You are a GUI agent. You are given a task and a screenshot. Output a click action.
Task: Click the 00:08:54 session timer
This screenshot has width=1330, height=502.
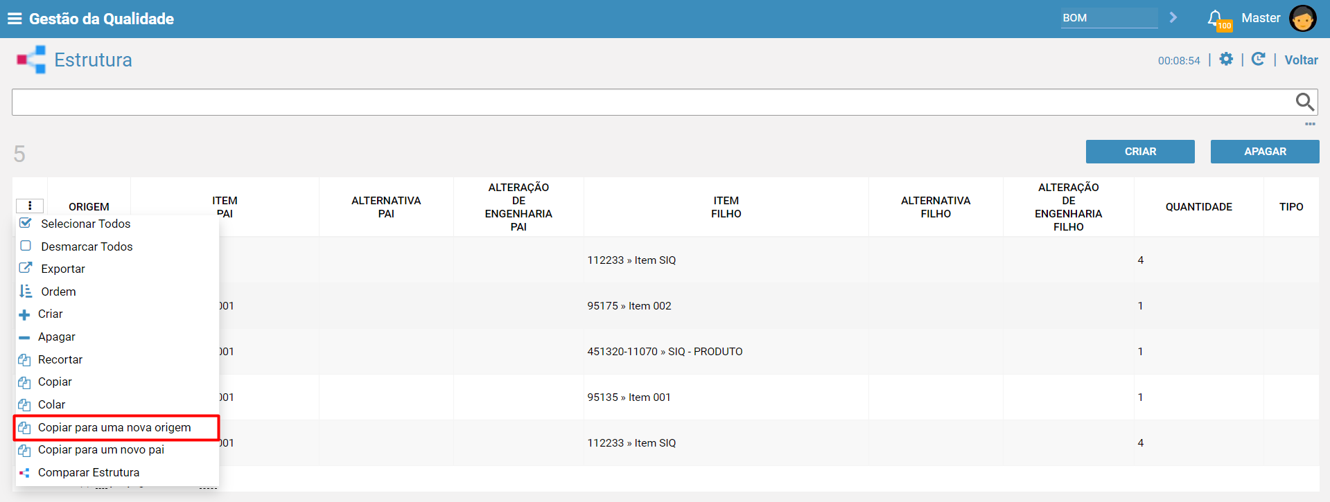tap(1179, 60)
